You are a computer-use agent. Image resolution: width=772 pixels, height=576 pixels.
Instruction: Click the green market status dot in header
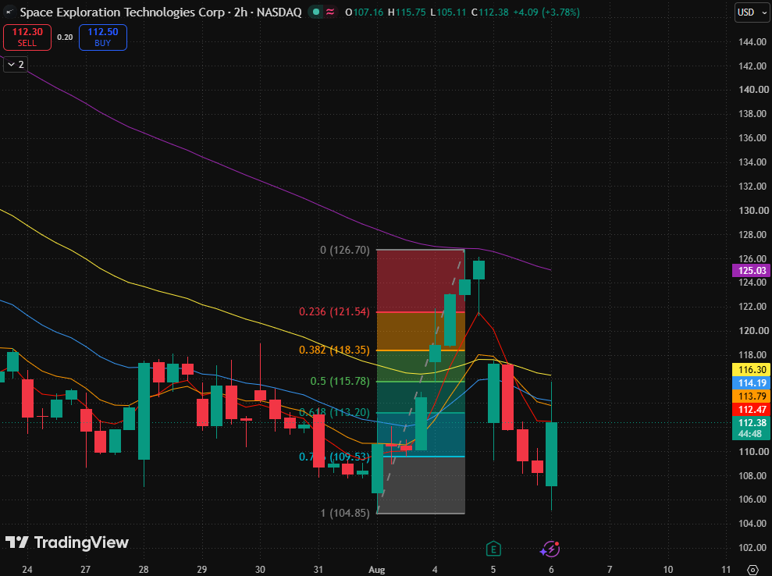(x=316, y=12)
